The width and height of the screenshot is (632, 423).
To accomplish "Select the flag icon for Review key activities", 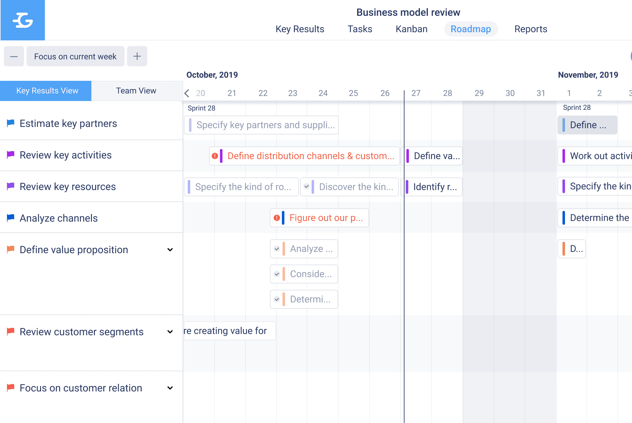I will 10,155.
